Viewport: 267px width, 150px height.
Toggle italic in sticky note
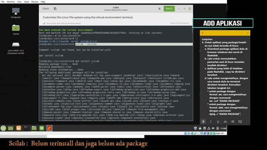pyautogui.click(x=211, y=121)
